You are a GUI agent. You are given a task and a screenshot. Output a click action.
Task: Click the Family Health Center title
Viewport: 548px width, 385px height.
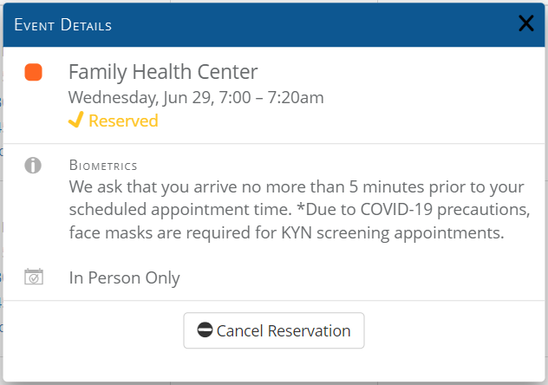pos(163,72)
